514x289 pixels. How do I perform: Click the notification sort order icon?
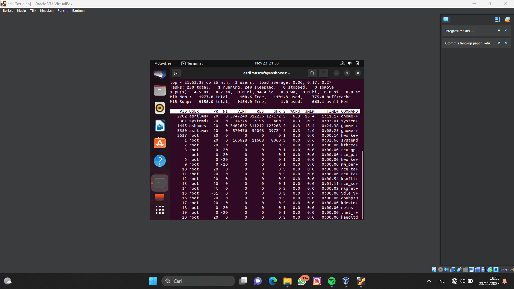tap(498, 20)
